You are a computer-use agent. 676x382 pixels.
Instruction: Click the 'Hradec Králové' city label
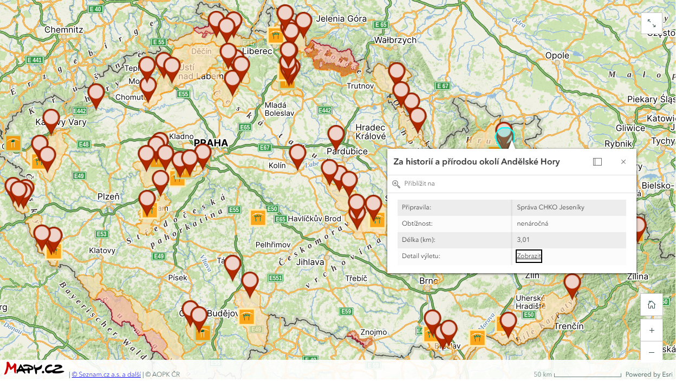pos(371,132)
